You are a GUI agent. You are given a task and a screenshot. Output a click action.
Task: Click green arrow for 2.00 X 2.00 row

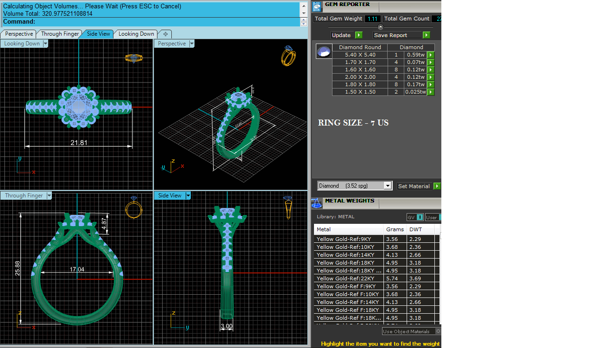pyautogui.click(x=431, y=77)
